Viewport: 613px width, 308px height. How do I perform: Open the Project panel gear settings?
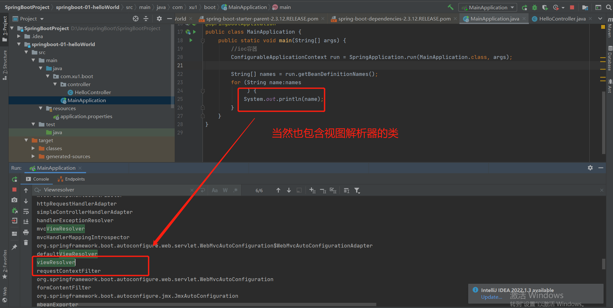(x=159, y=19)
